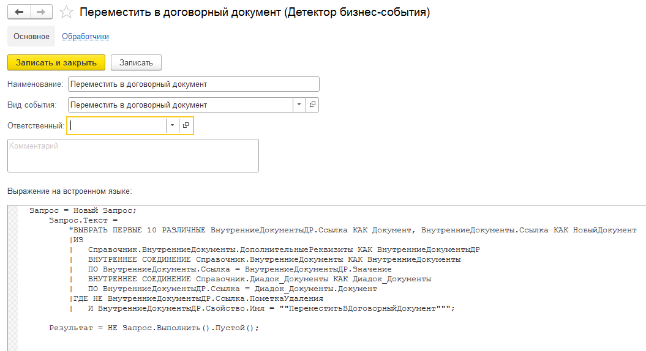Click the 'Выражение на встроенном языке:' label
646x351 pixels.
pyautogui.click(x=70, y=191)
